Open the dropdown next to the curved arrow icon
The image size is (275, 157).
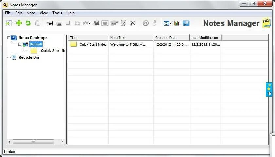[x=90, y=23]
